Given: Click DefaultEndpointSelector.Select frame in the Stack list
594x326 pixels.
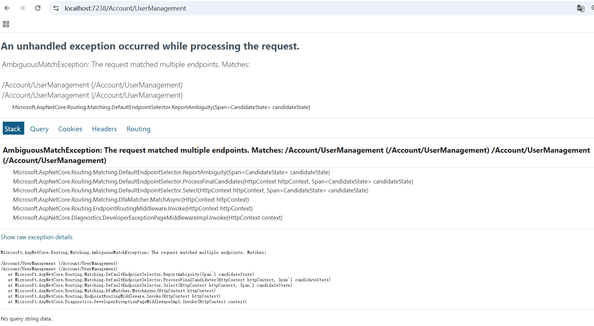Looking at the screenshot, I should 190,190.
